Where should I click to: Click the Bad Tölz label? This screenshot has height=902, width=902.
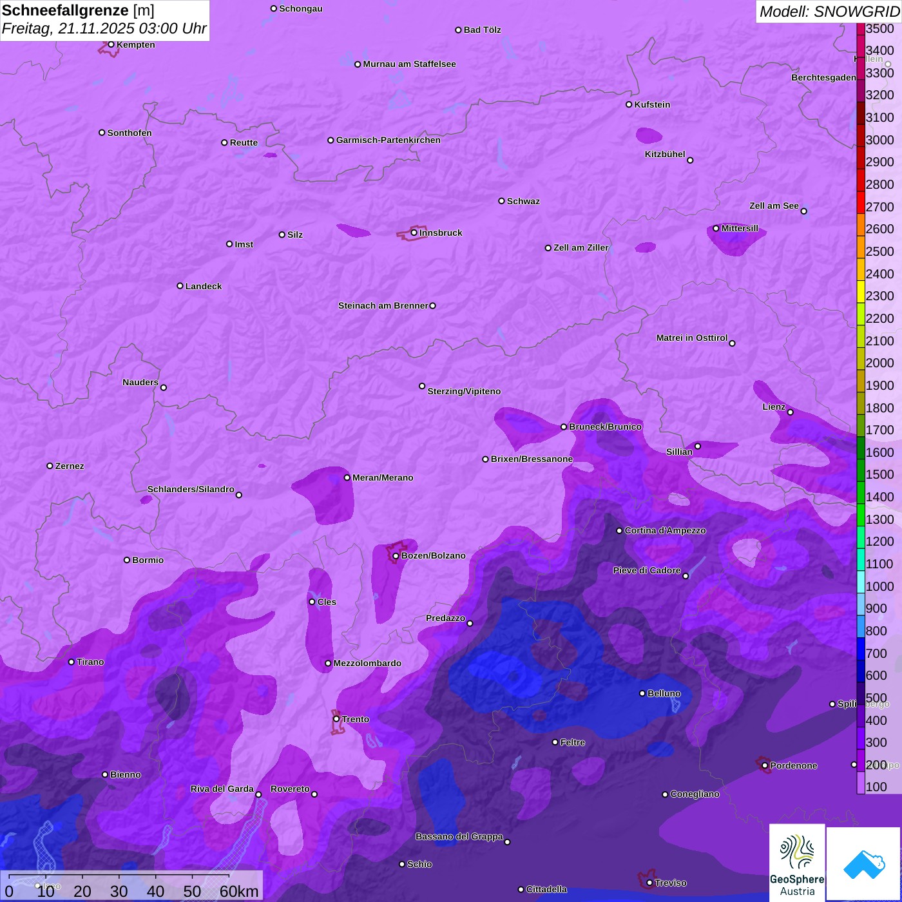click(x=483, y=30)
